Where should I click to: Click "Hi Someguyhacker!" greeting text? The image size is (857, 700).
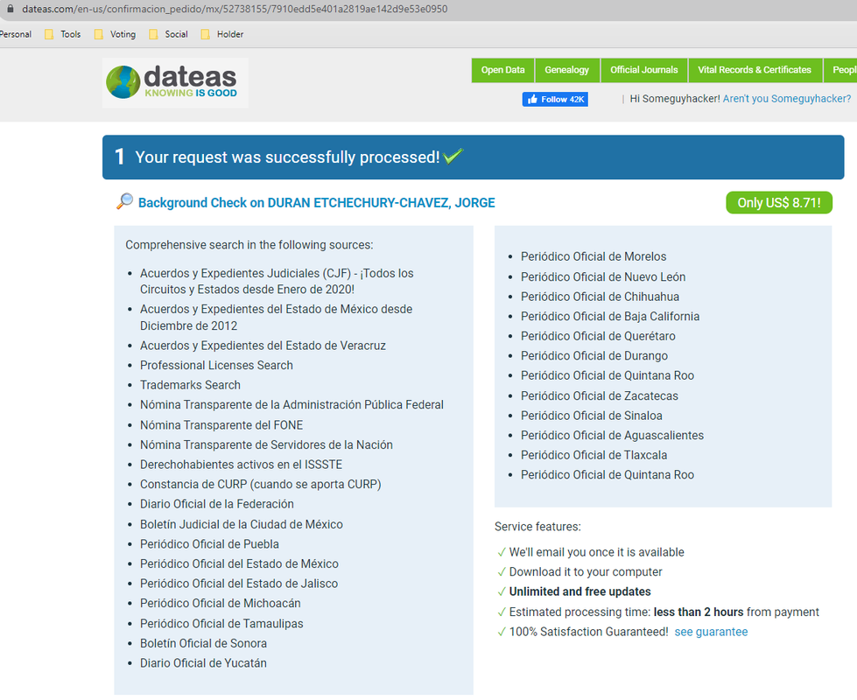(675, 99)
